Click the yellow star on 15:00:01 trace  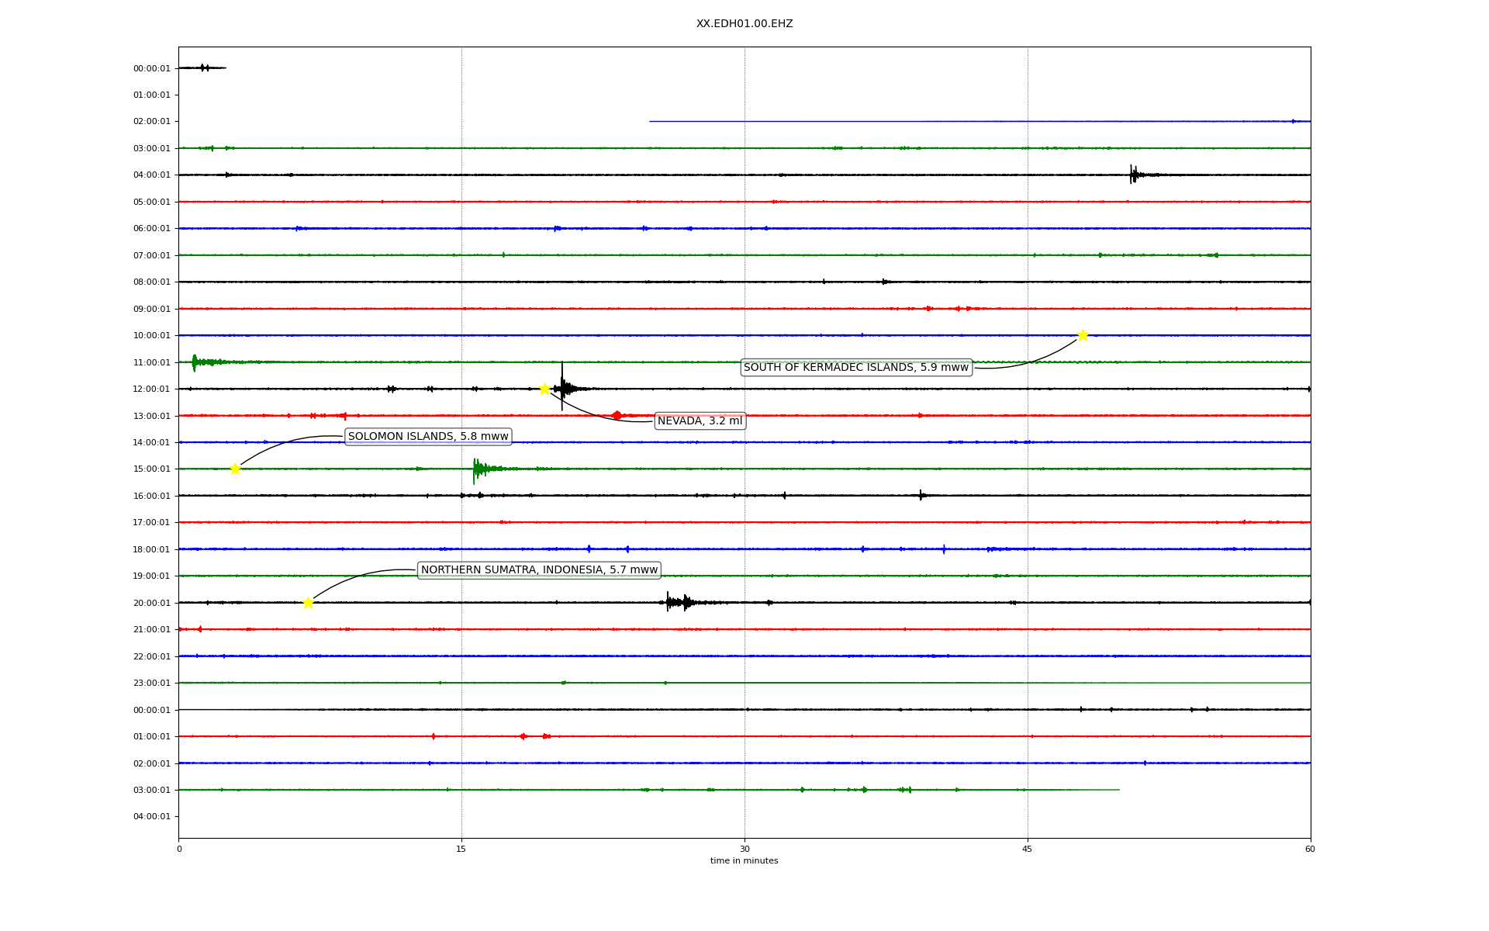(235, 469)
